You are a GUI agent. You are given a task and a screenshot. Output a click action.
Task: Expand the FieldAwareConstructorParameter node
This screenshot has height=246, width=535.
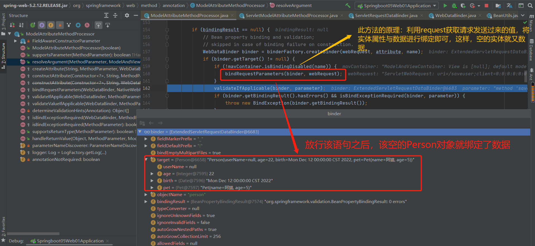[x=16, y=41]
